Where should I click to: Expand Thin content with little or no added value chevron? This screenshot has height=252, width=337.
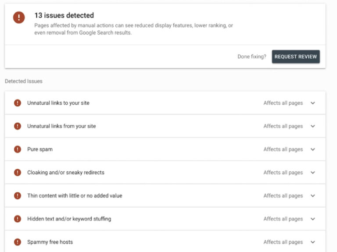pyautogui.click(x=313, y=196)
